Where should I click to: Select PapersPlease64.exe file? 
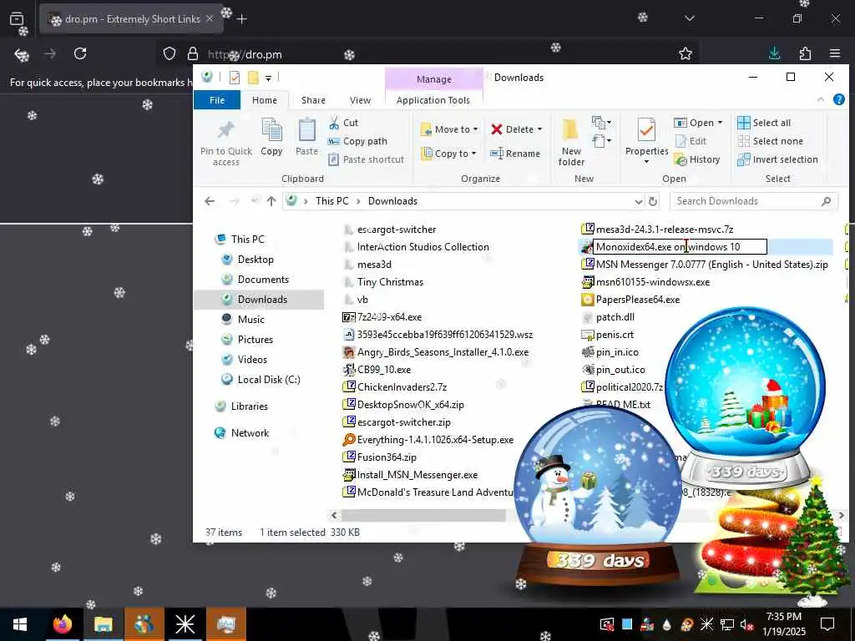pos(637,300)
